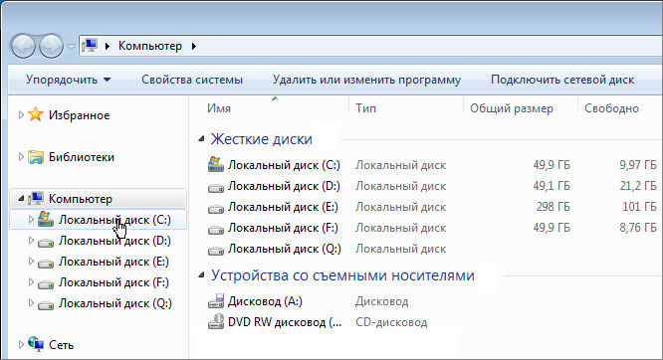Image resolution: width=663 pixels, height=360 pixels.
Task: Open recent pages dropdown beside navigation arrows
Action: [71, 46]
